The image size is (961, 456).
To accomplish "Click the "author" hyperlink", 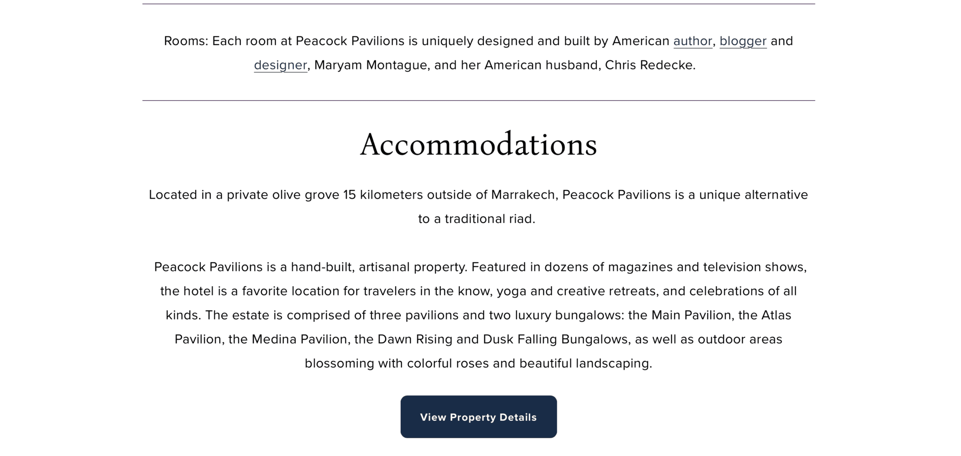I will 692,41.
